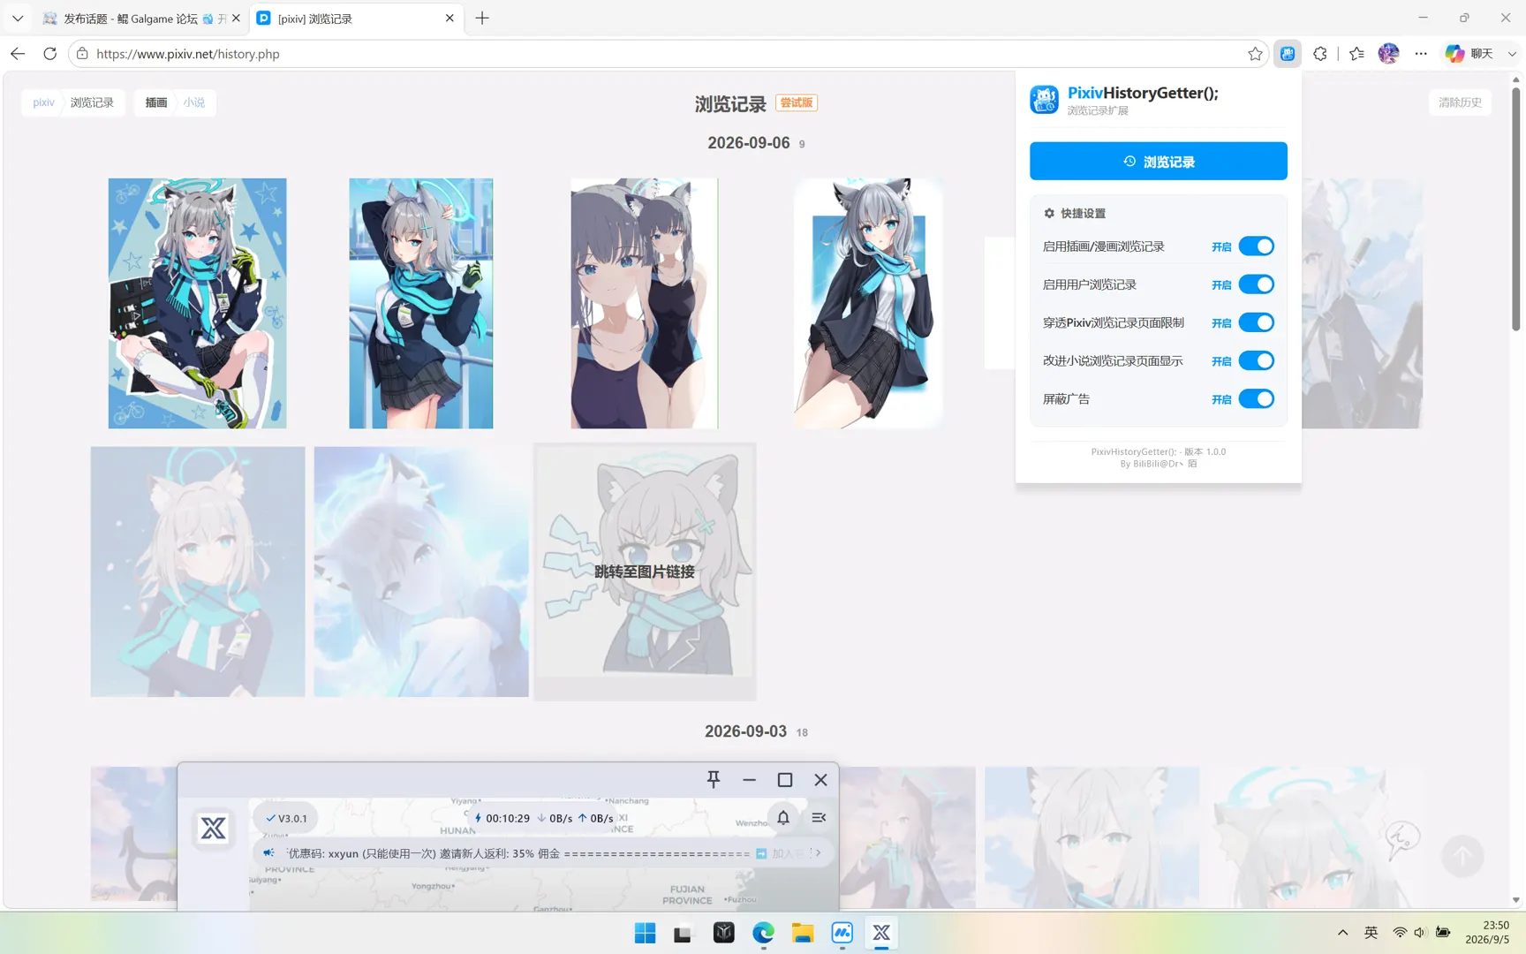Open the clock showing 23:50
1526x954 pixels.
(x=1487, y=933)
